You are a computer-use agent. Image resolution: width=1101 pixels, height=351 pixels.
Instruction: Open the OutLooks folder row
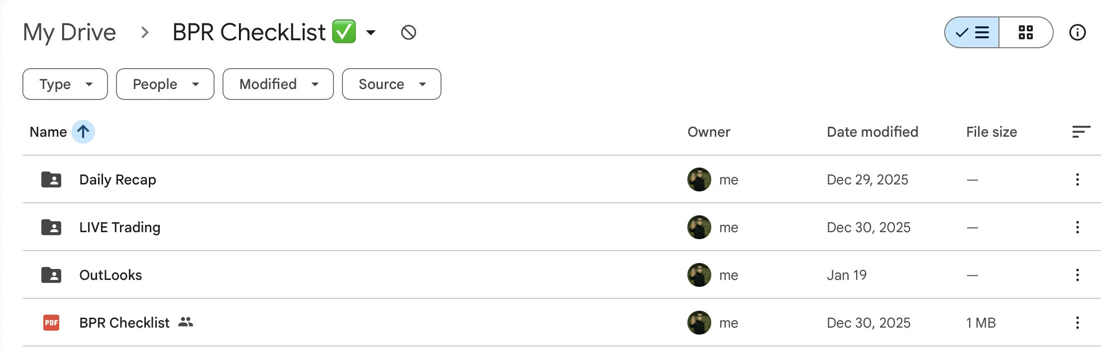(110, 275)
